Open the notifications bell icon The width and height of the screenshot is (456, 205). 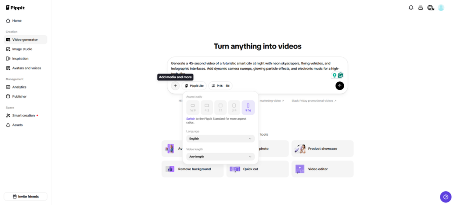coord(411,8)
